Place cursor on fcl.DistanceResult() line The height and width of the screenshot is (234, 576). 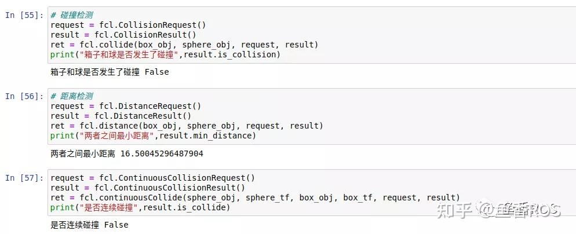pos(121,116)
